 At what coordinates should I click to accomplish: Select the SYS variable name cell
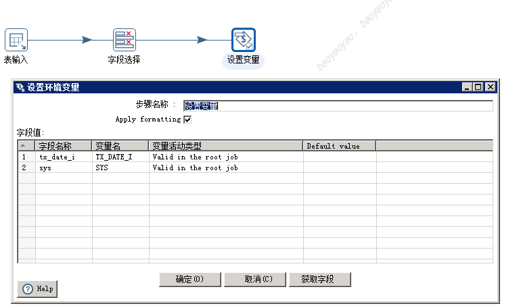click(x=120, y=168)
